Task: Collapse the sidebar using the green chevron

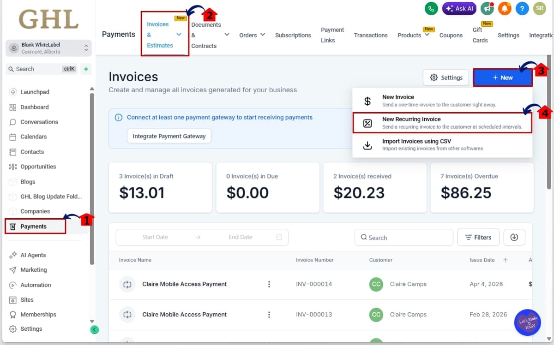Action: (95, 330)
